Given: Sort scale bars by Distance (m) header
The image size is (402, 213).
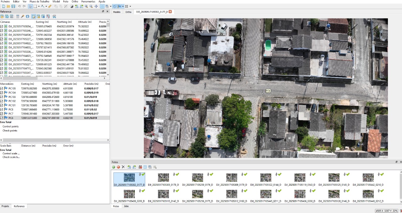Looking at the screenshot, I should (28, 146).
